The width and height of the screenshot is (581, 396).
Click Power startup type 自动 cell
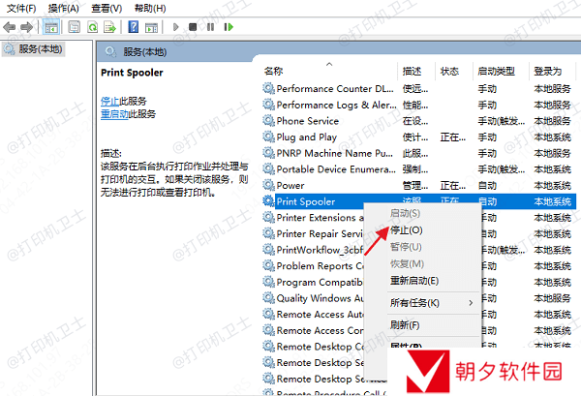pos(487,186)
